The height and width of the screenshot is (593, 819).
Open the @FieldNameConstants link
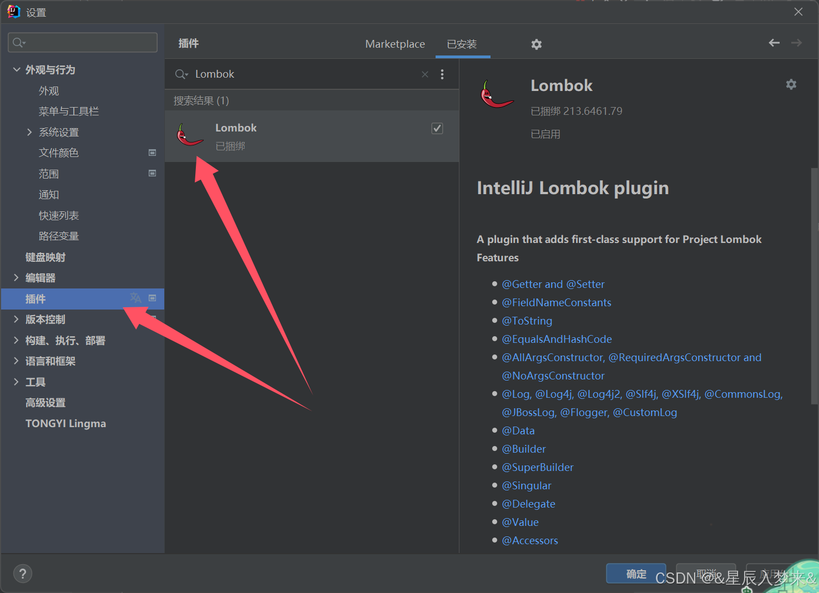pyautogui.click(x=557, y=302)
